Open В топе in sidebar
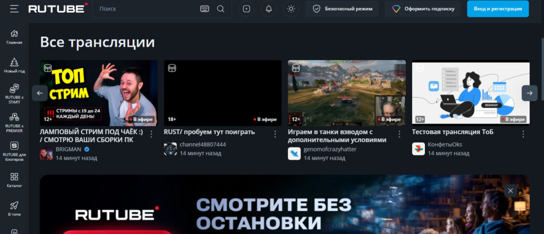Screen dimensions: 544x234 (14, 209)
